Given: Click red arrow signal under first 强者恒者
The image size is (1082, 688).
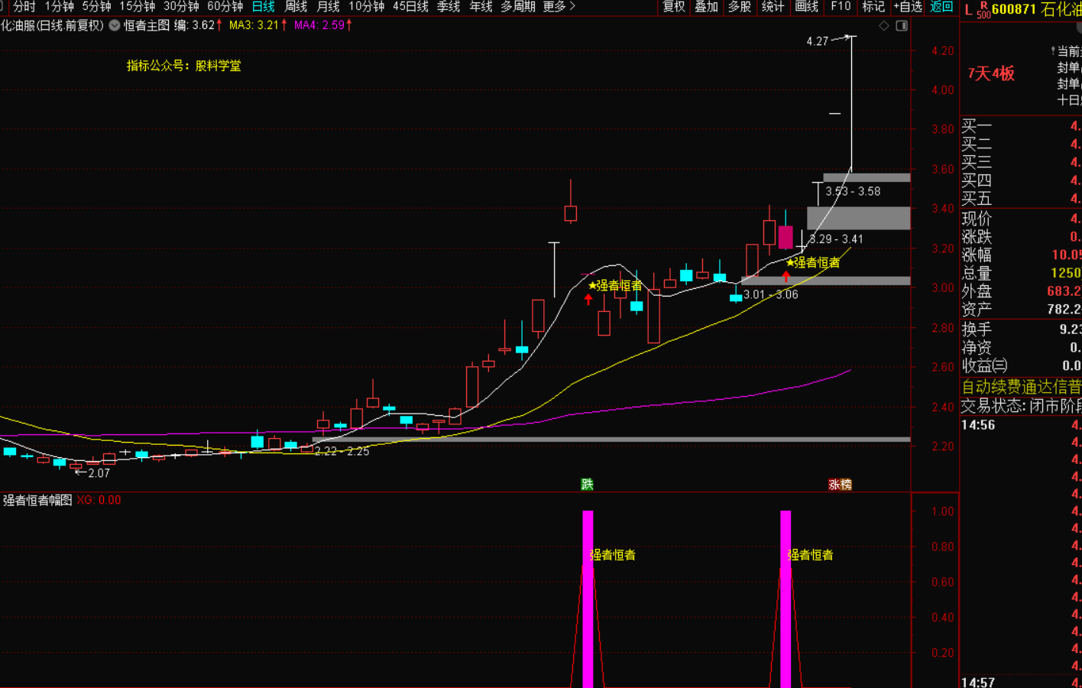Looking at the screenshot, I should 588,300.
